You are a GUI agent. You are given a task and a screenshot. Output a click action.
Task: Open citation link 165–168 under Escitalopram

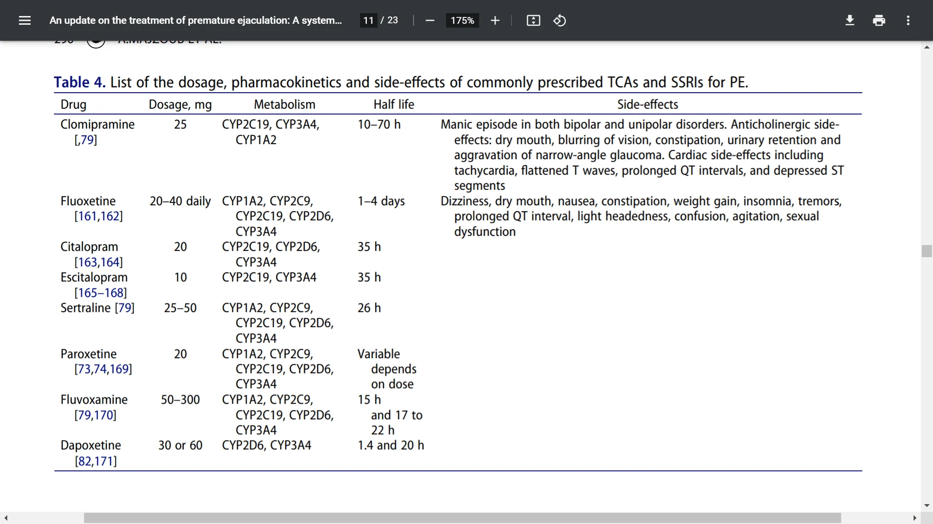101,293
